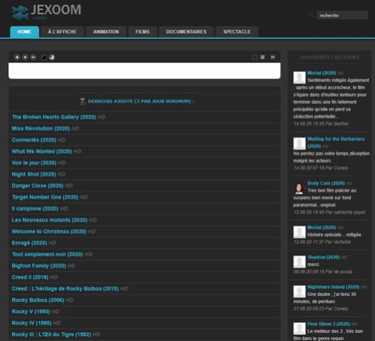Click the Dernières critiques heading
Image resolution: width=375 pixels, height=341 pixels.
[x=330, y=57]
